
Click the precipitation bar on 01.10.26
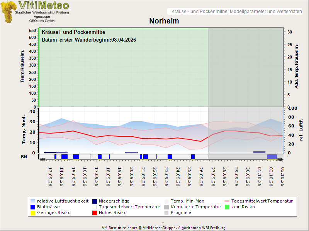259,152
